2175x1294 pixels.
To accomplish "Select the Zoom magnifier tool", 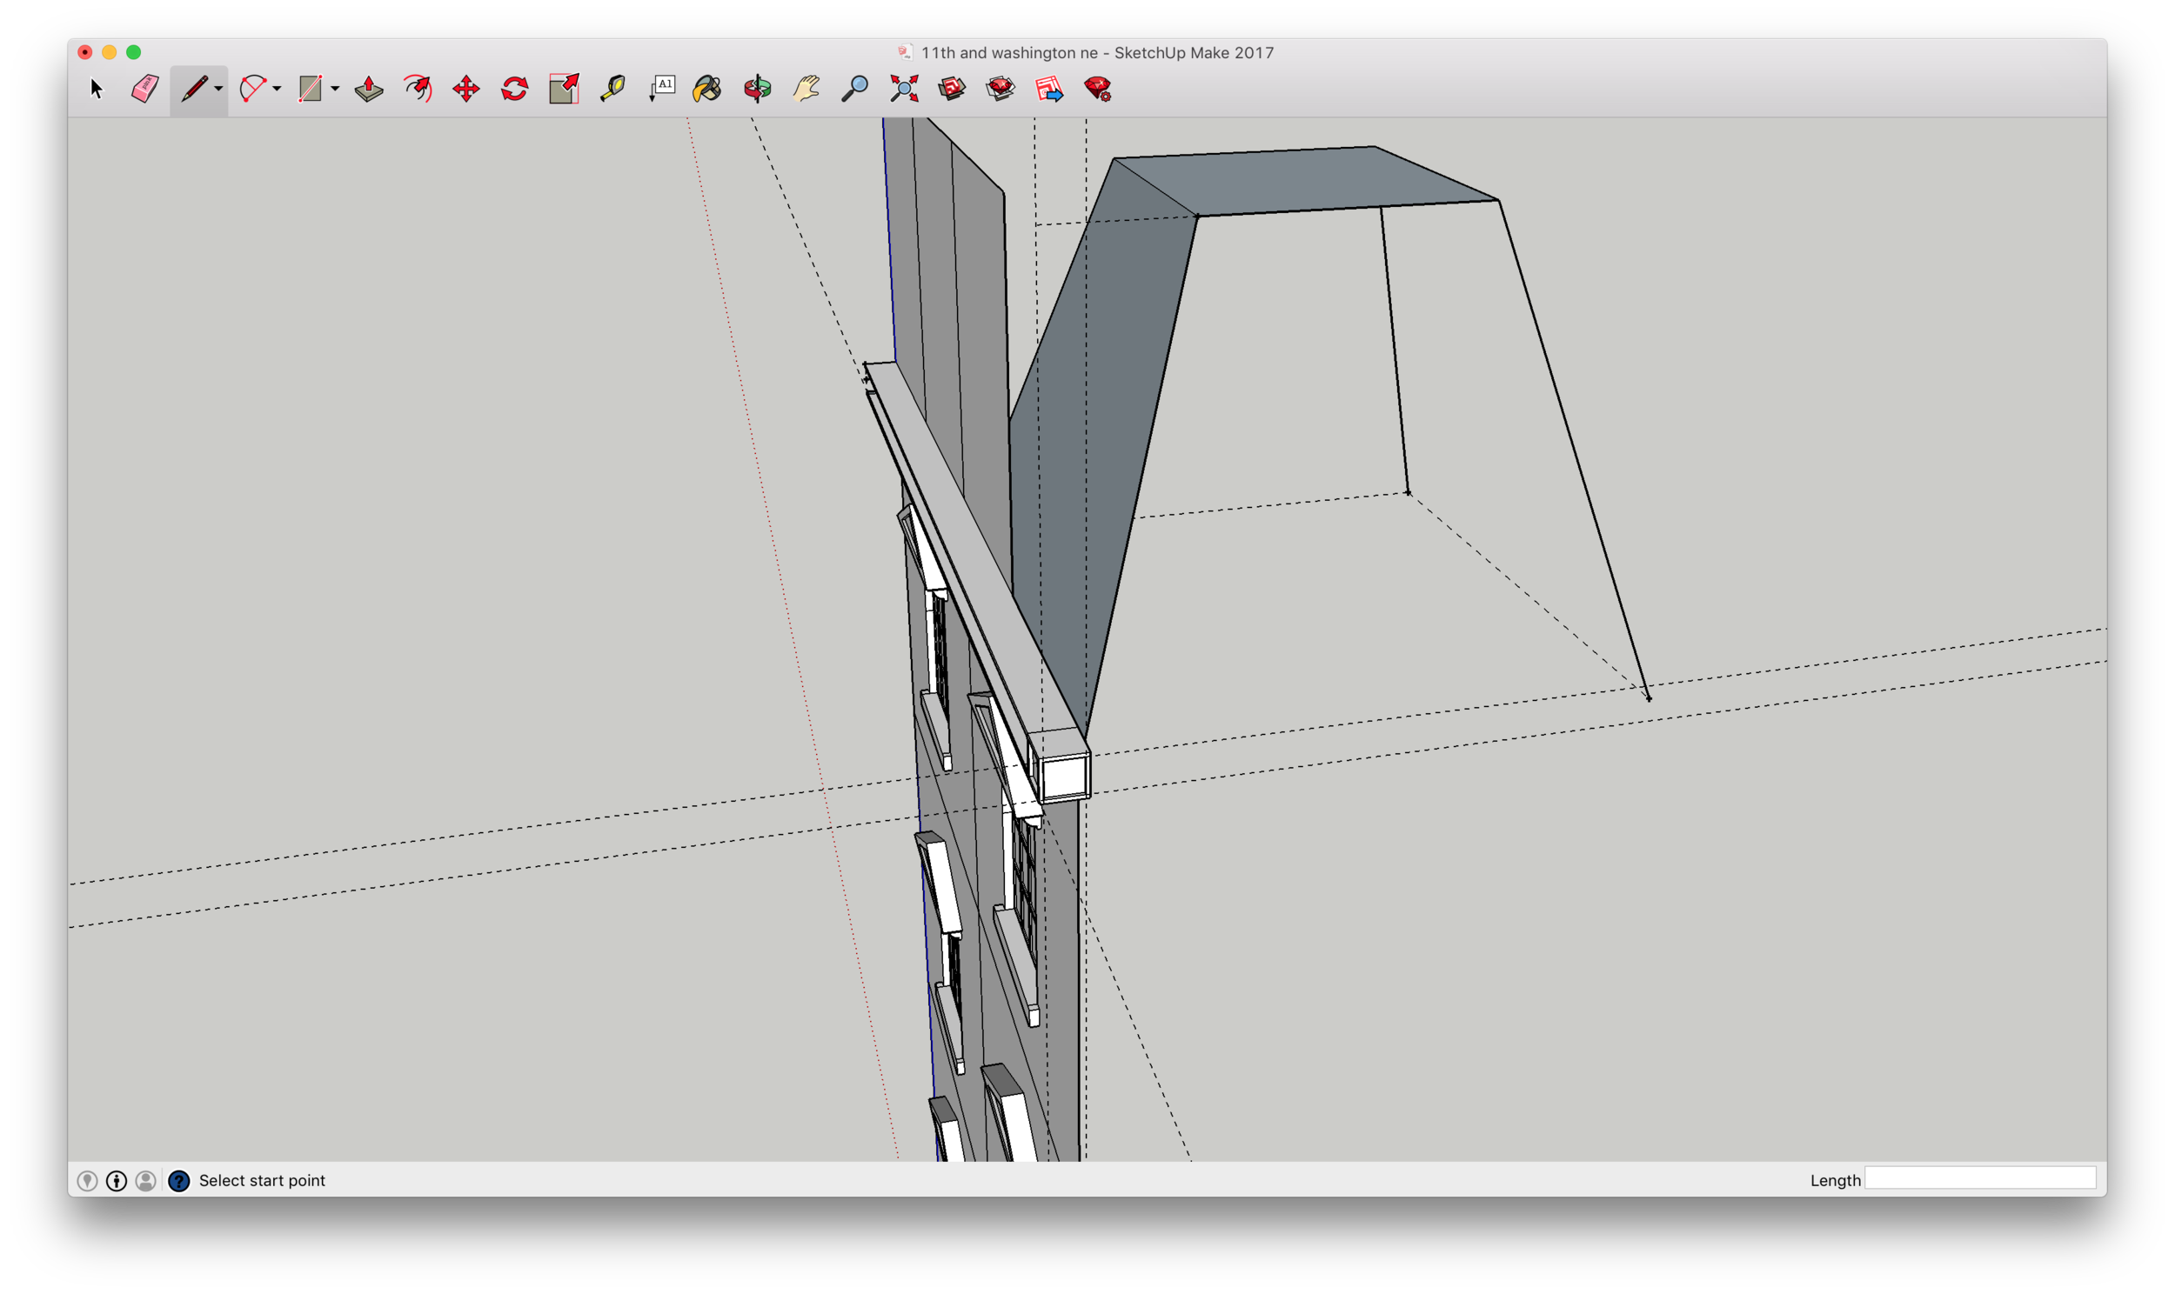I will (x=855, y=89).
